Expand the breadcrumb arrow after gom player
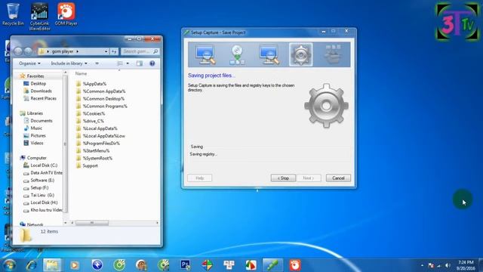Viewport: 483px width, 272px height. point(77,51)
